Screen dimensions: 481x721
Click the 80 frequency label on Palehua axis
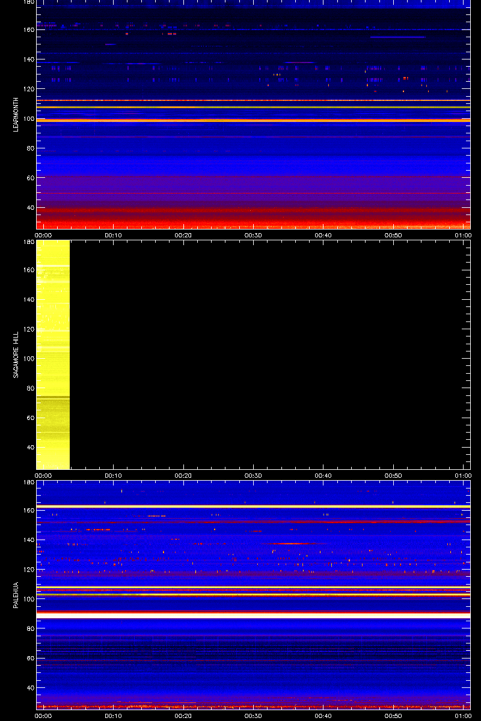click(29, 629)
